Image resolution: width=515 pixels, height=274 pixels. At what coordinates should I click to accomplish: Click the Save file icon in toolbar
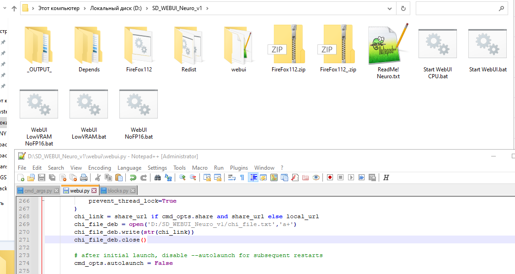pos(41,177)
